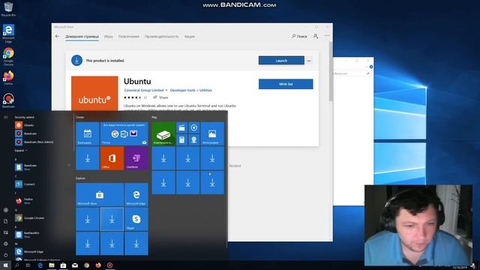Click the blue installed download circle icon
Screen dimensions: 480x270
click(76, 60)
